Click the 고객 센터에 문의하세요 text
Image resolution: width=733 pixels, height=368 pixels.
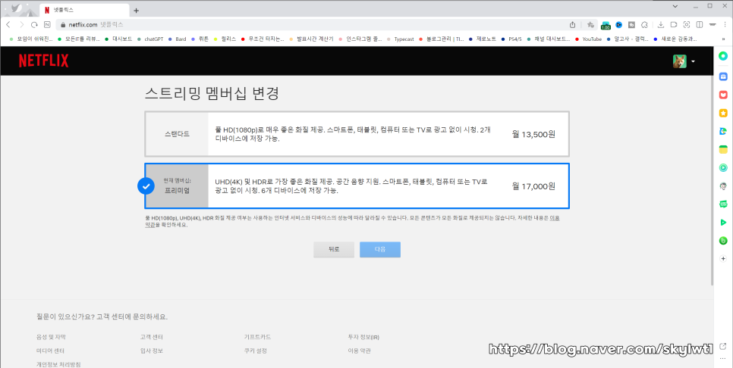tap(131, 317)
